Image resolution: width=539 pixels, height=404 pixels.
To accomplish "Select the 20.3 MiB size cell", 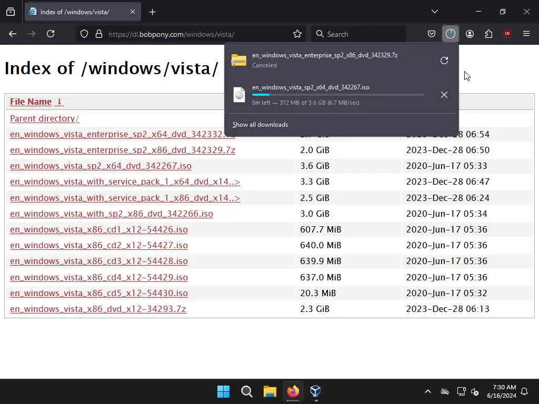I will (318, 293).
